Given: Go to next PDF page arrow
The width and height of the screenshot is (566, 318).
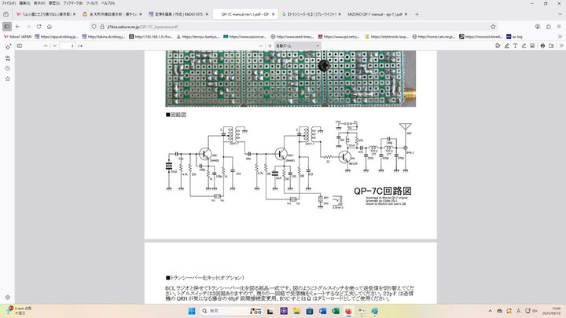Looking at the screenshot, I should pos(54,46).
